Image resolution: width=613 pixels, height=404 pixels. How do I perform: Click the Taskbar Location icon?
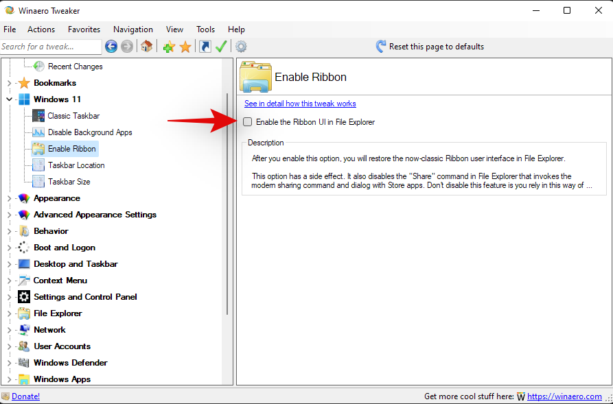[38, 165]
